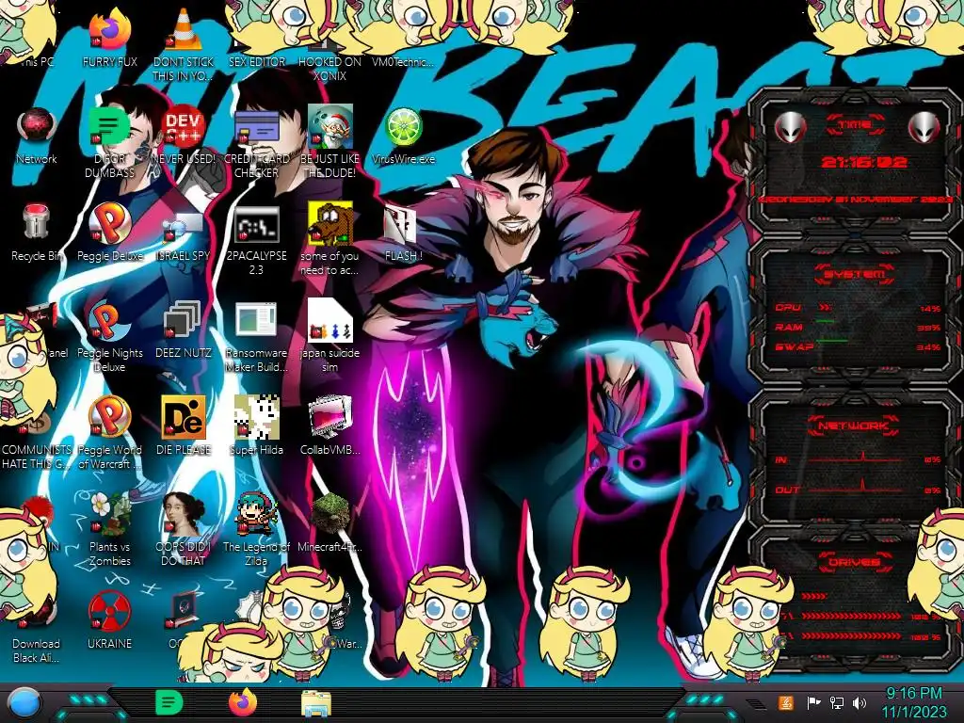Click the network IN graph
The height and width of the screenshot is (723, 964).
pyautogui.click(x=857, y=458)
